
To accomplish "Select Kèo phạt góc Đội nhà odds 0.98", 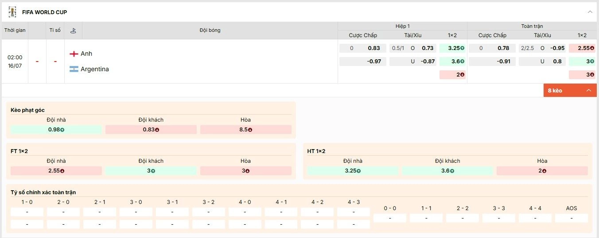I will pyautogui.click(x=56, y=130).
